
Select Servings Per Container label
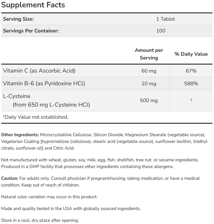click(31, 31)
